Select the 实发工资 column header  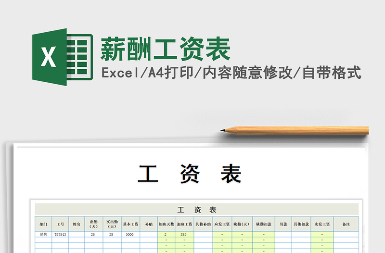(x=322, y=224)
